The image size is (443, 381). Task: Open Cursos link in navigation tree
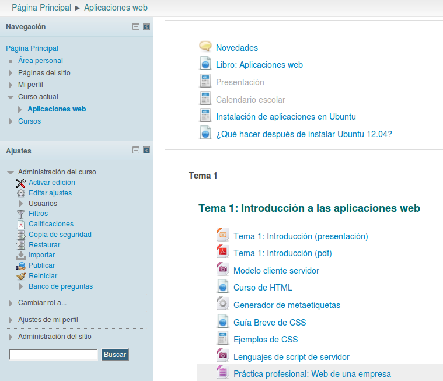click(x=29, y=121)
